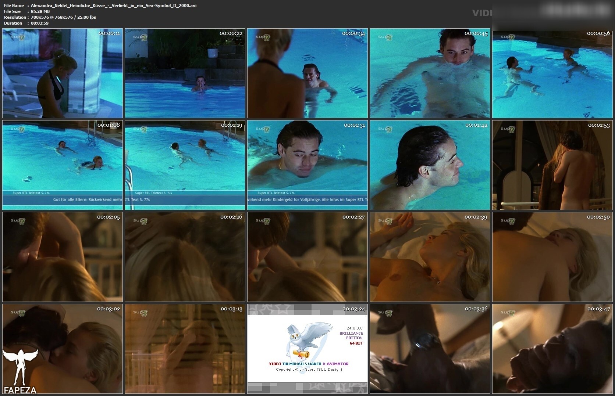Click the 'VIDEO THUMBNAILS MAKER & ANIMATOR' title
Image resolution: width=615 pixels, height=396 pixels.
tap(309, 364)
